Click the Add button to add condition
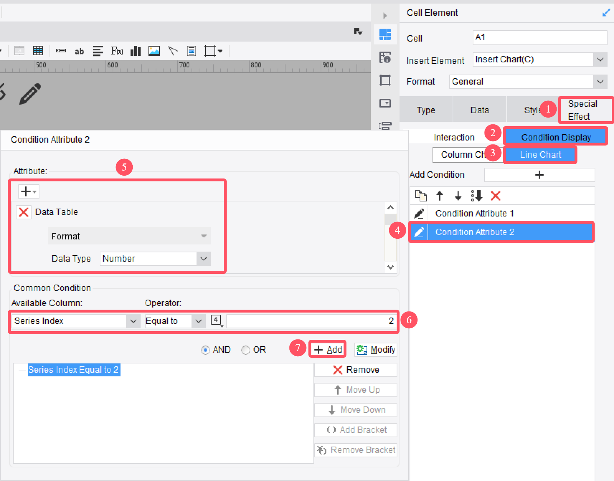The image size is (614, 481). pos(328,349)
